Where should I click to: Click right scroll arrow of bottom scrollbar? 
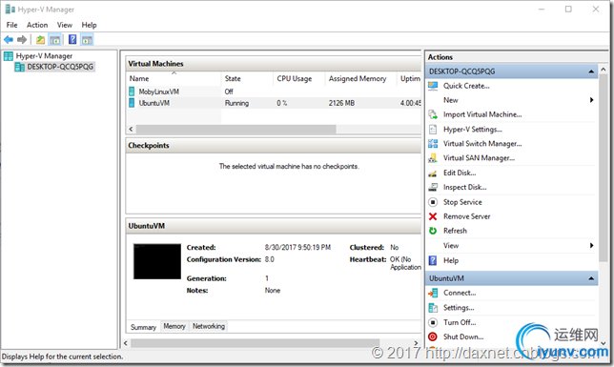pos(417,343)
